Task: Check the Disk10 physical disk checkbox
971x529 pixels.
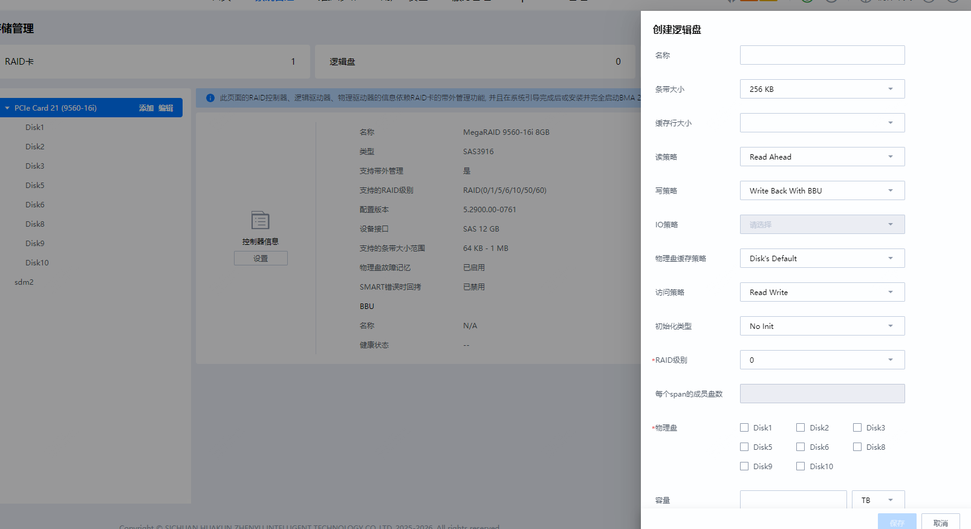Action: click(x=801, y=466)
